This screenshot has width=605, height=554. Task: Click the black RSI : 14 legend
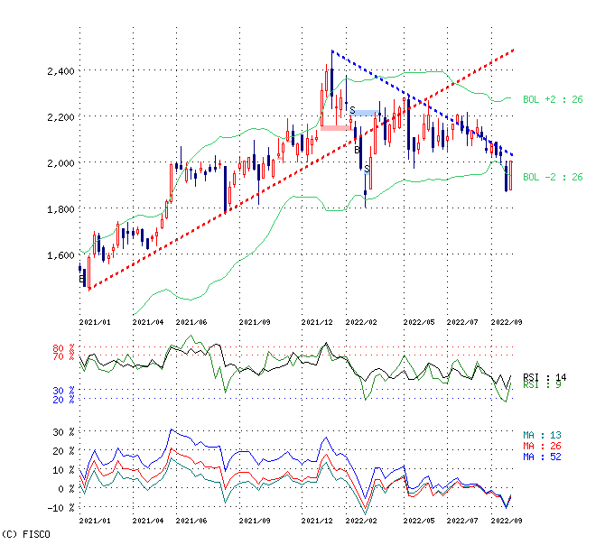[x=544, y=376]
